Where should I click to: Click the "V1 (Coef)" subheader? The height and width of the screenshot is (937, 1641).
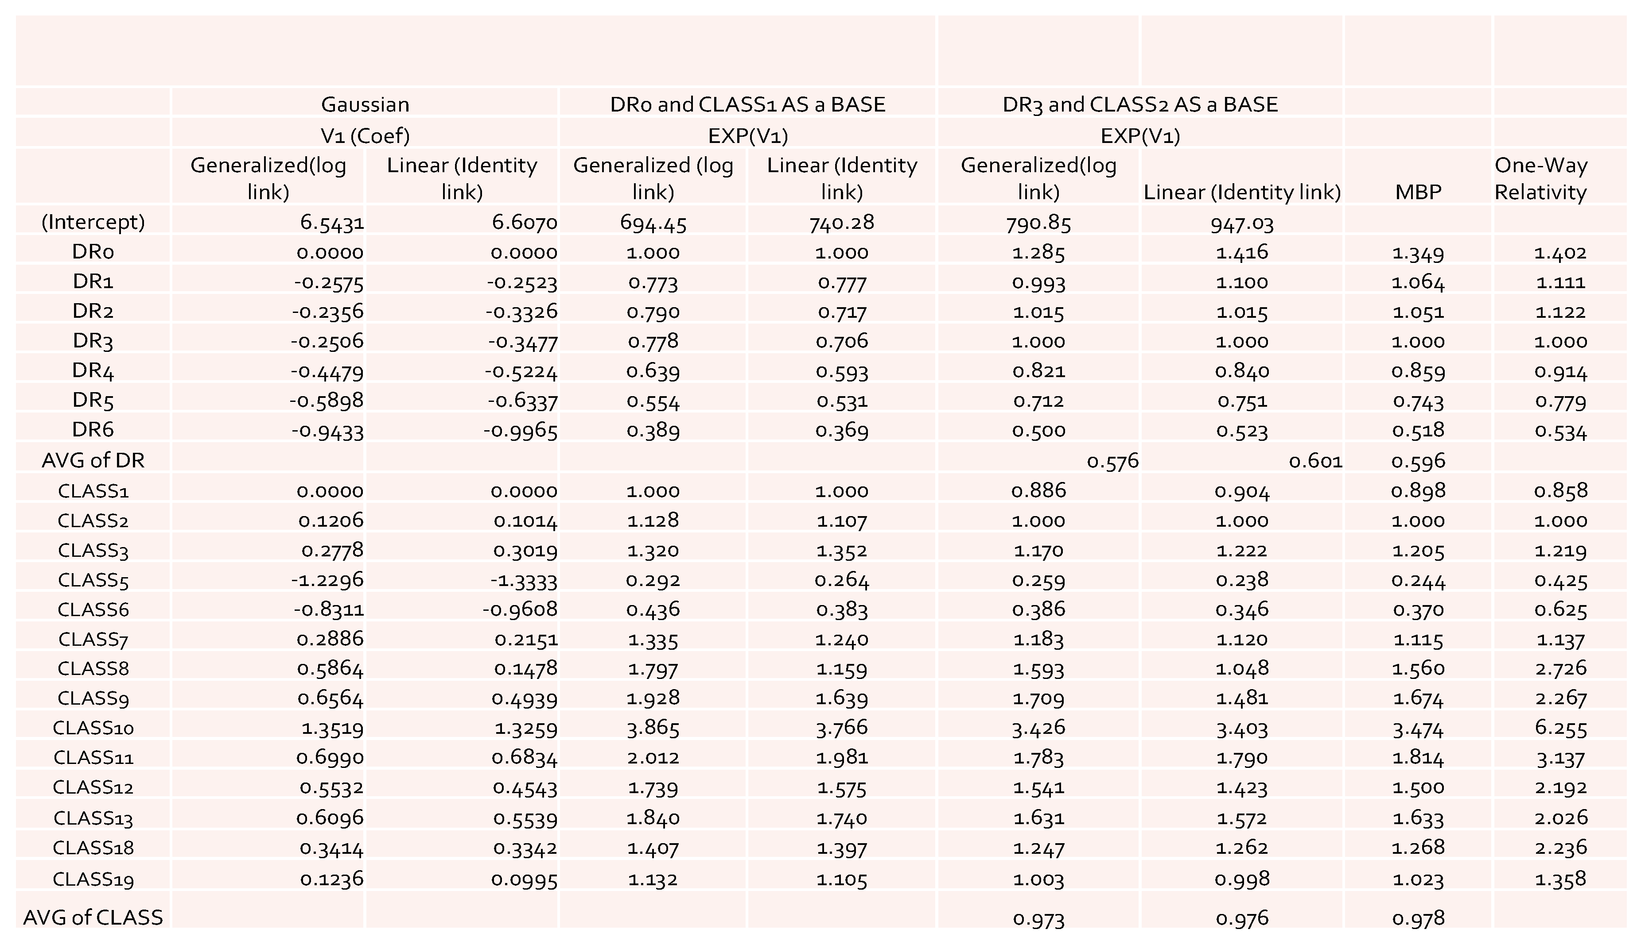(365, 136)
